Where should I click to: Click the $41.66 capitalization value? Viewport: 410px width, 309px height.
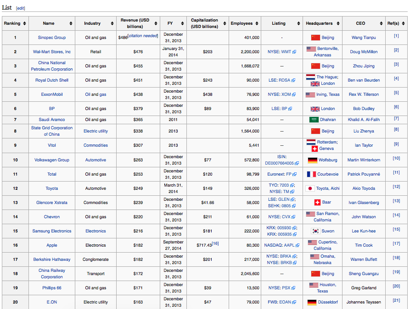208,203
